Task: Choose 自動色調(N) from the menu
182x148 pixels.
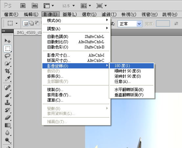Action: coord(76,37)
